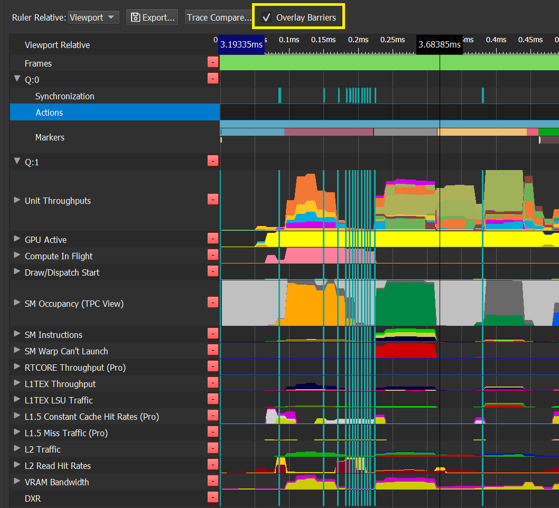Click the red minus button for GPU Active

[x=212, y=239]
